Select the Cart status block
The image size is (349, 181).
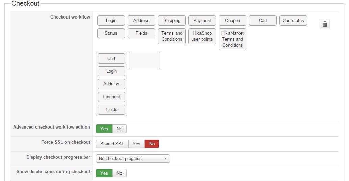click(293, 21)
